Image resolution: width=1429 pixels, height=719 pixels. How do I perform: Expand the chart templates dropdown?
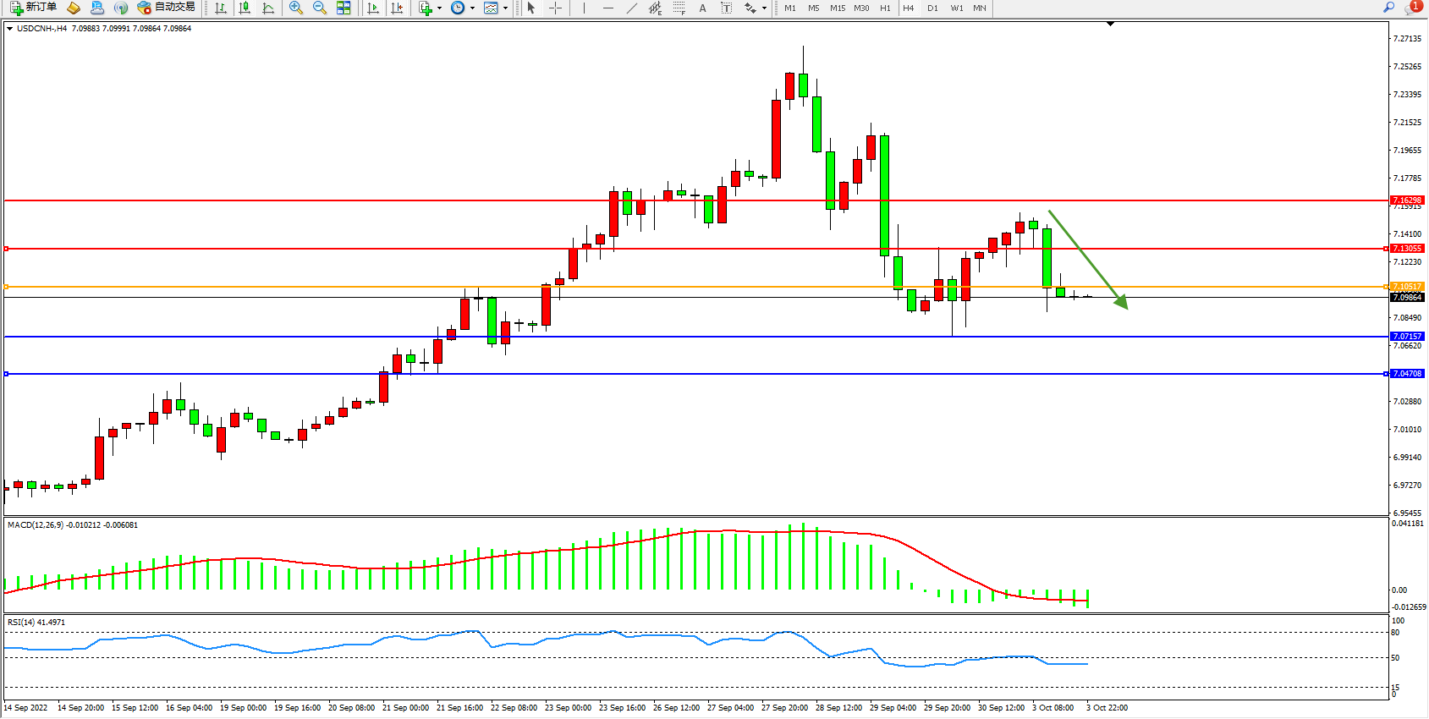pyautogui.click(x=505, y=8)
